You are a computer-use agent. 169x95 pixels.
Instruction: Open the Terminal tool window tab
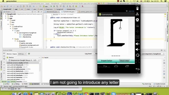tap(45, 84)
